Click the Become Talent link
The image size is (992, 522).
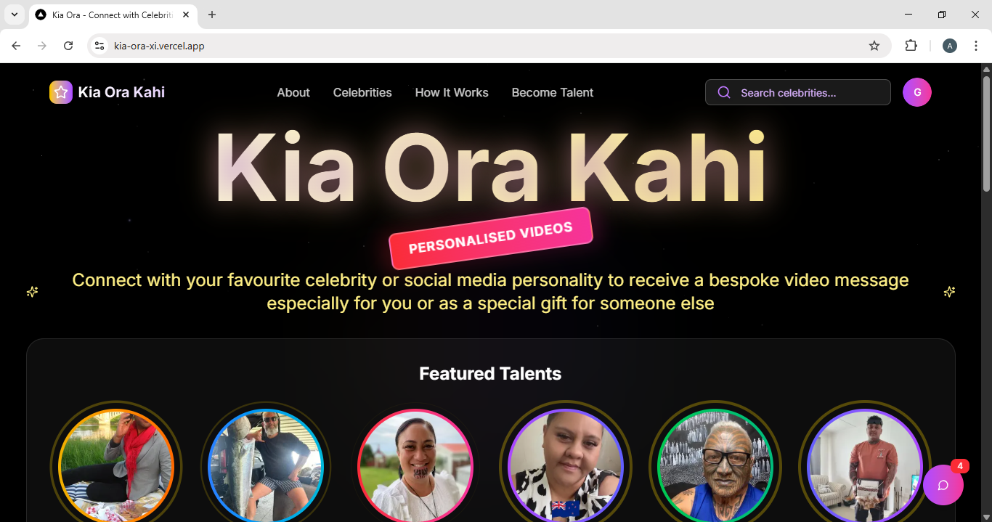pyautogui.click(x=553, y=92)
